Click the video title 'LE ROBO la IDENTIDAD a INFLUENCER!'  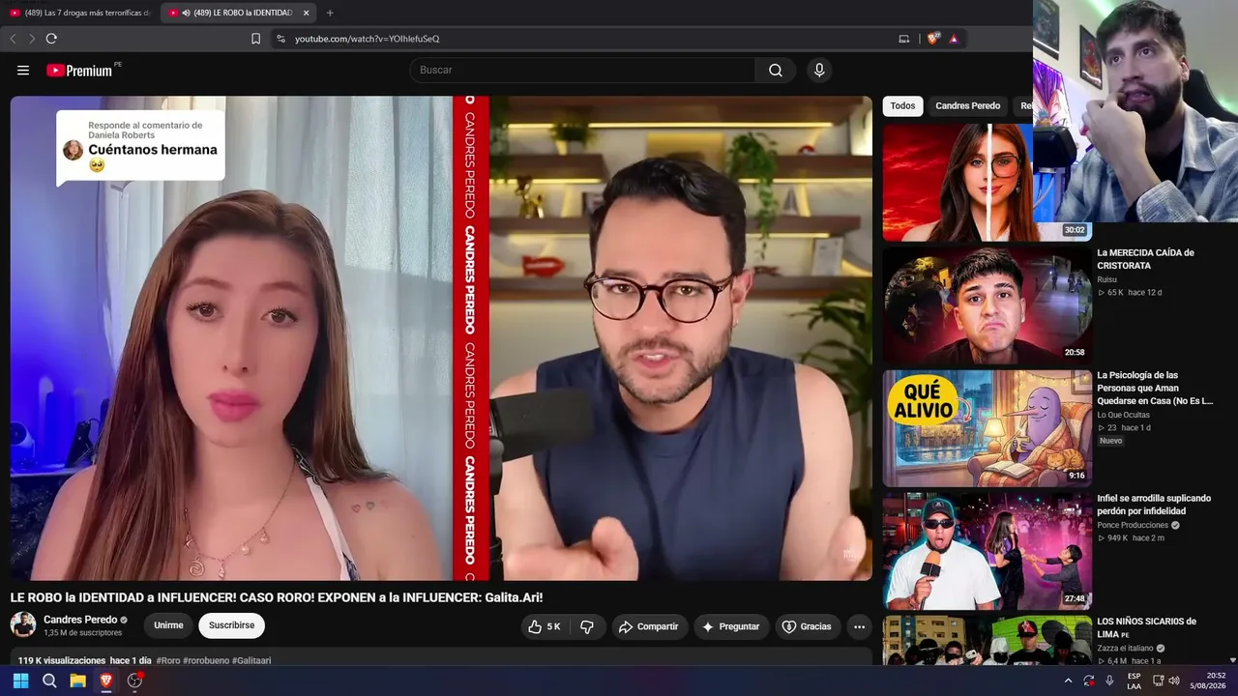(x=277, y=597)
